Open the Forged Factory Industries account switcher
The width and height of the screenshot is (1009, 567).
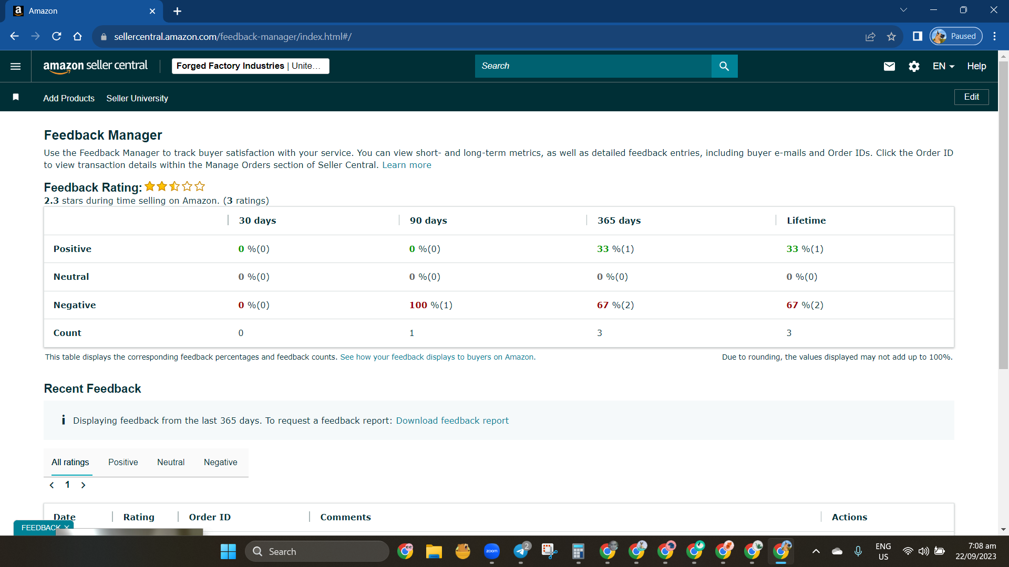click(251, 66)
